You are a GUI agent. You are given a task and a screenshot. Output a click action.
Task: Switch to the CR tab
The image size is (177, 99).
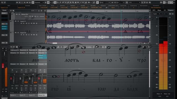(x=165, y=10)
